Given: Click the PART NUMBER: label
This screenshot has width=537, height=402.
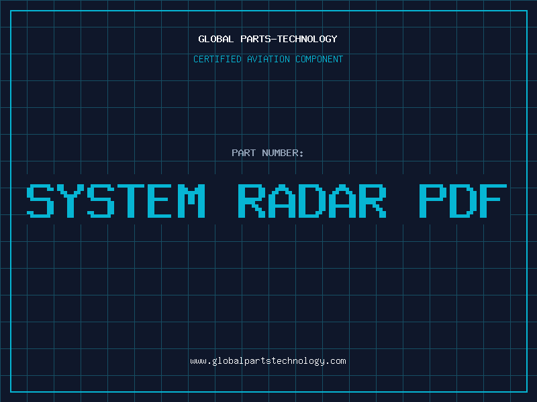Looking at the screenshot, I should click(x=267, y=153).
